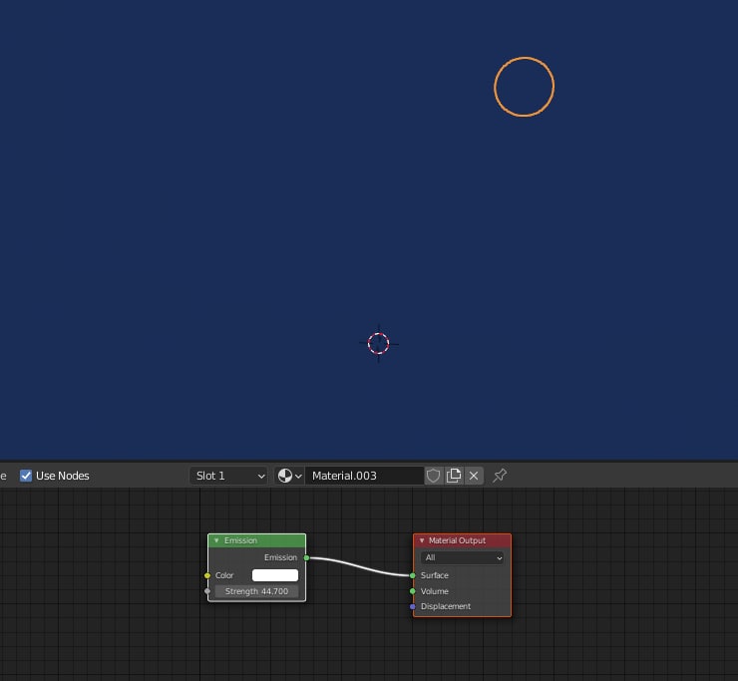Click the gray Strength input socket

(x=207, y=591)
